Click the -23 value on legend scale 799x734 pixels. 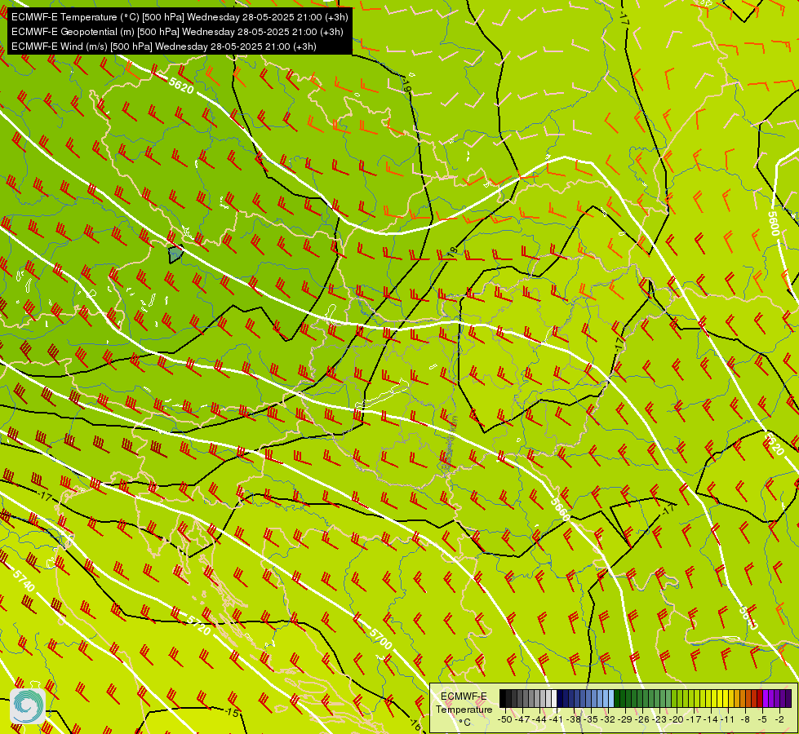(x=660, y=720)
